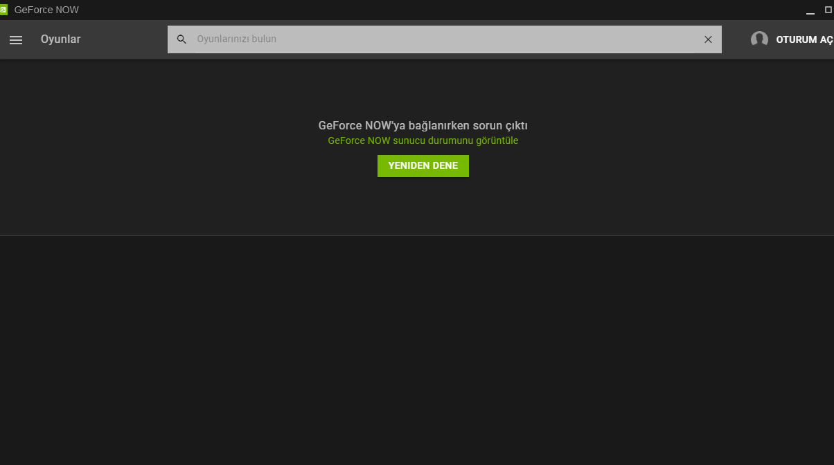Click the GeForce NOW logo in title bar
This screenshot has height=465, width=834.
[3, 10]
